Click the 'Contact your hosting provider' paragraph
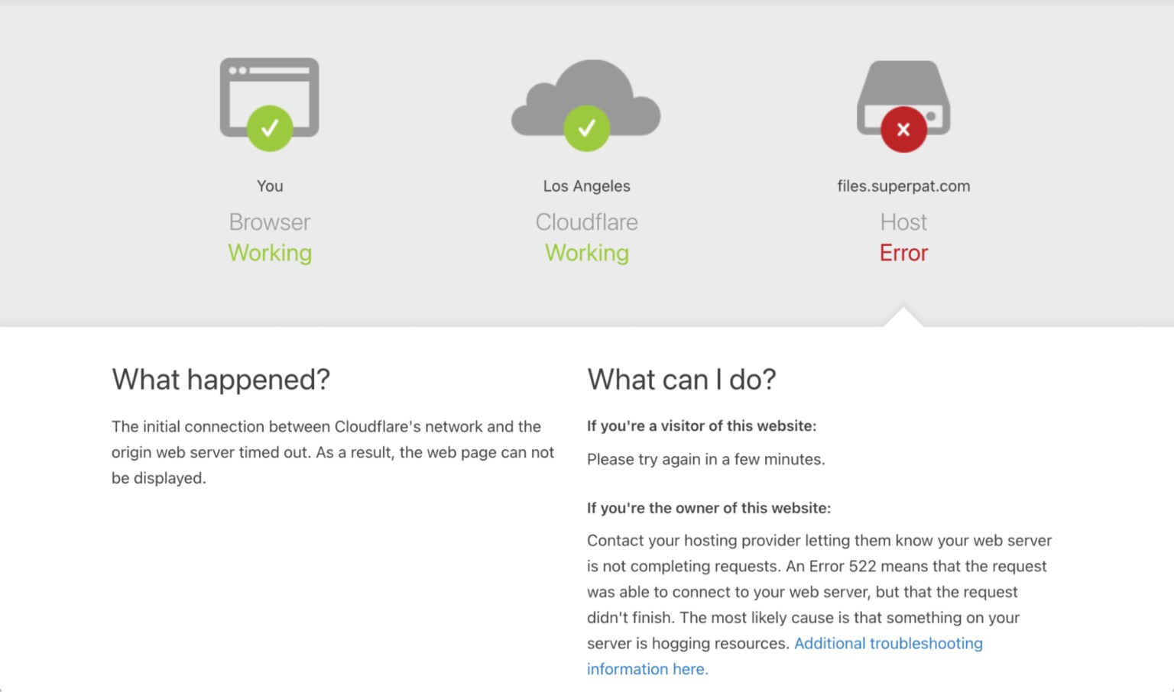The height and width of the screenshot is (692, 1174). (x=819, y=604)
